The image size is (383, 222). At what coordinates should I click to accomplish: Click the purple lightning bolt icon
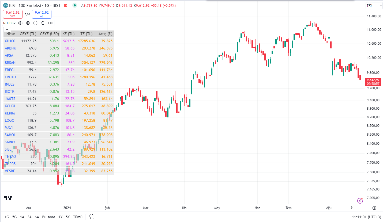(360, 200)
